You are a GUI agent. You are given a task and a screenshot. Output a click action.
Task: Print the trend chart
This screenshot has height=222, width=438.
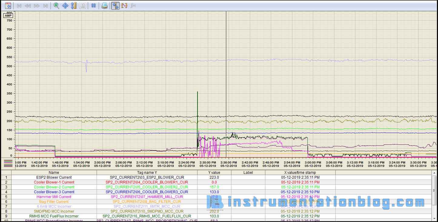pos(105,6)
